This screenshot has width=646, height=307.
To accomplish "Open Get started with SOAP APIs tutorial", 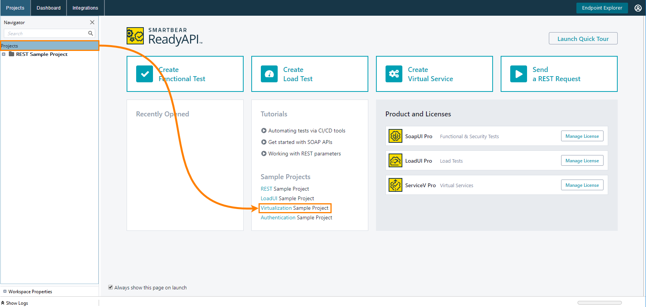I will tap(300, 142).
